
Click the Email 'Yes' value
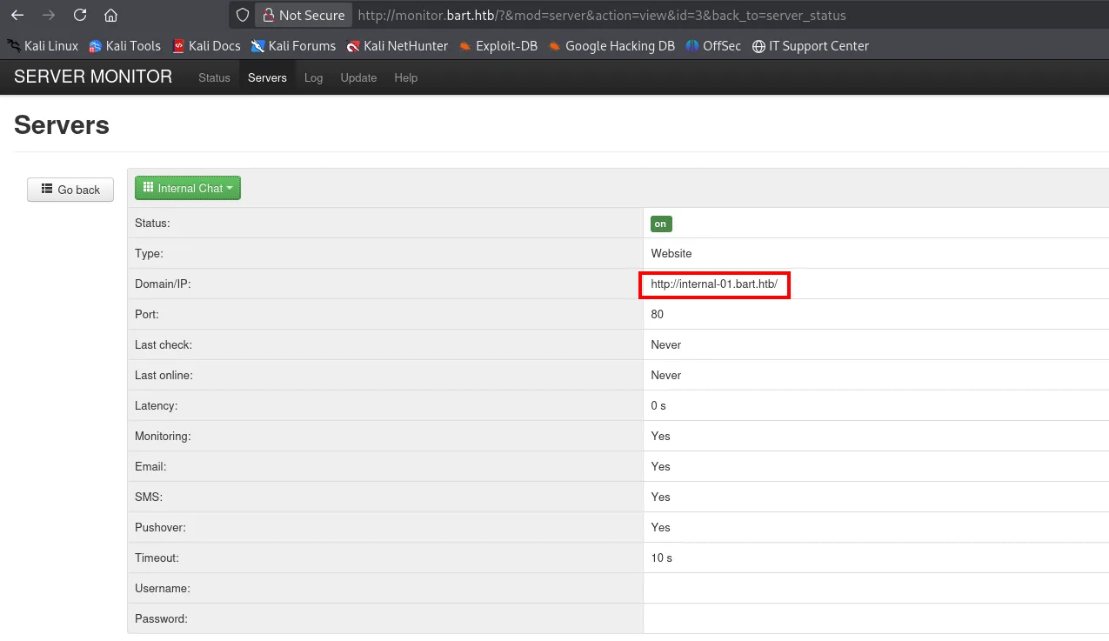[661, 466]
